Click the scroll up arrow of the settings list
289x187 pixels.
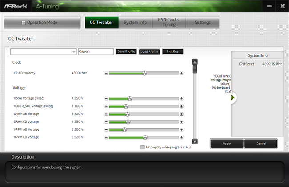coord(195,62)
